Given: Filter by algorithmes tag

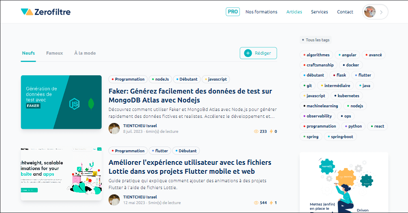Looking at the screenshot, I should click(316, 55).
